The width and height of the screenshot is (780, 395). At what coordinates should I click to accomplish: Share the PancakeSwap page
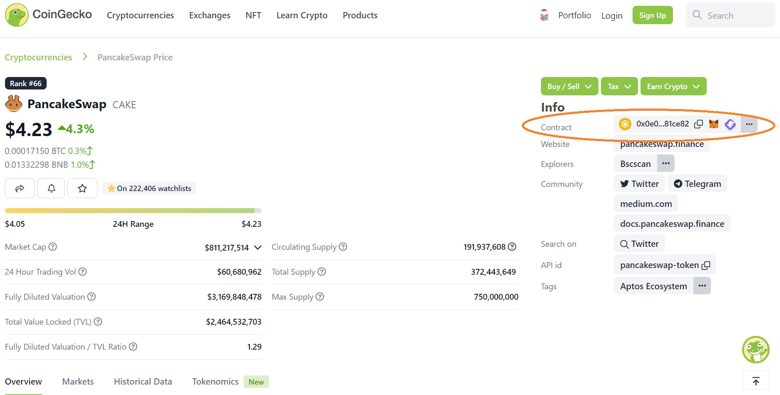[x=20, y=188]
